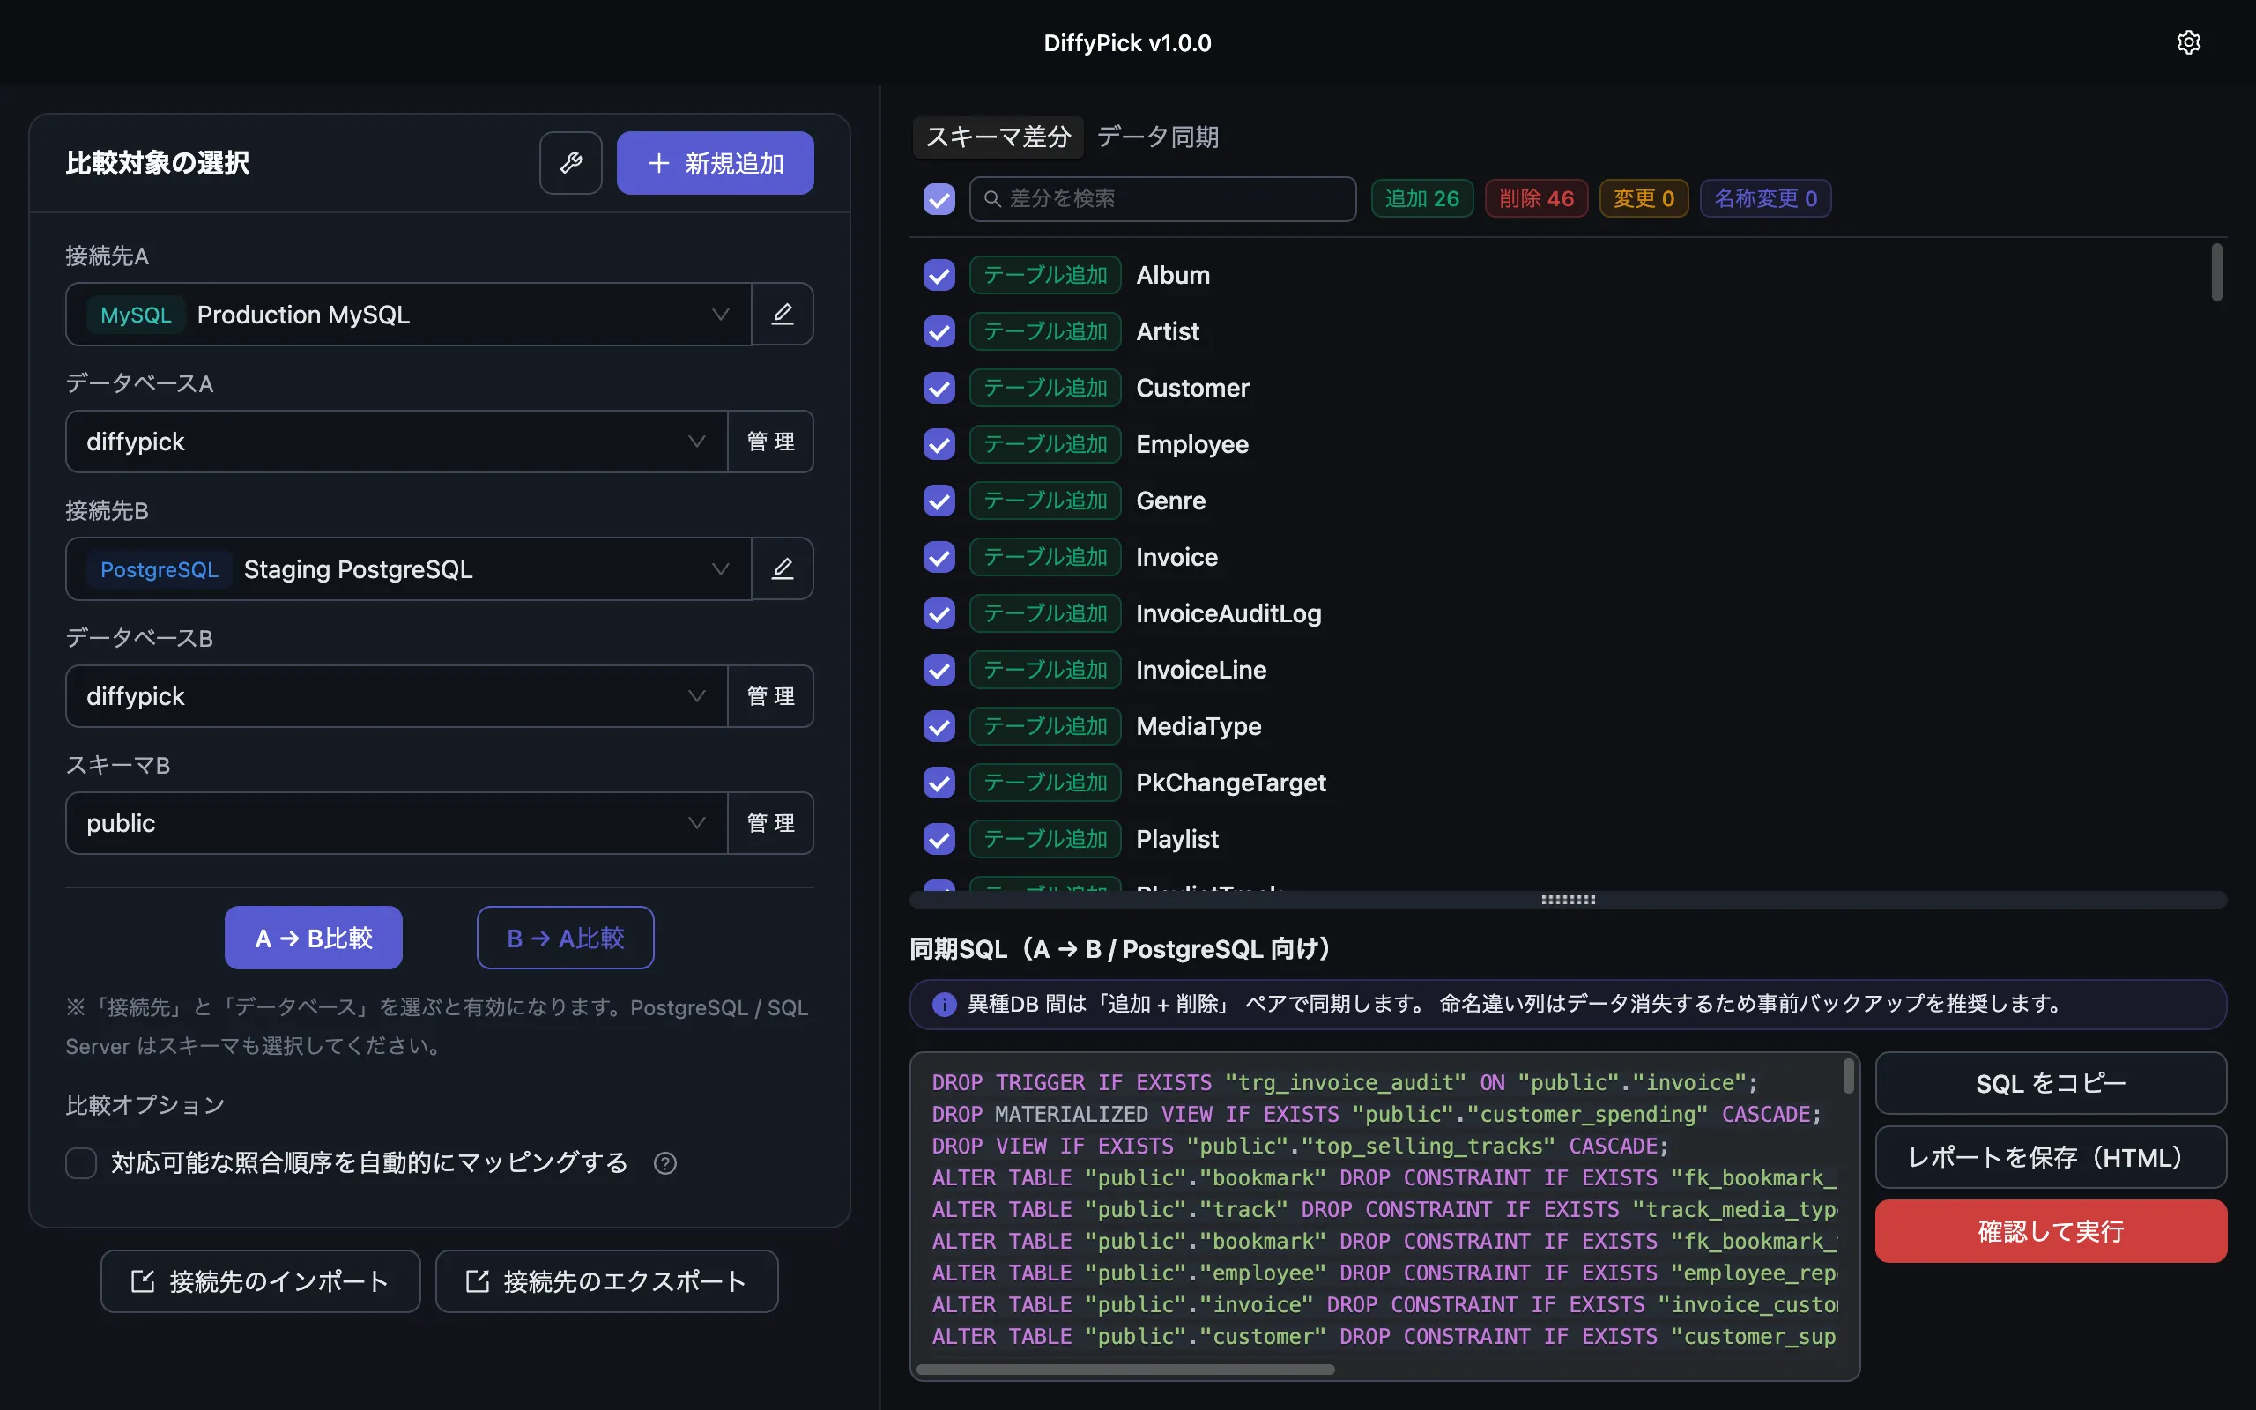This screenshot has width=2256, height=1410.
Task: Uncheck the Playlist table checkbox
Action: tap(939, 839)
